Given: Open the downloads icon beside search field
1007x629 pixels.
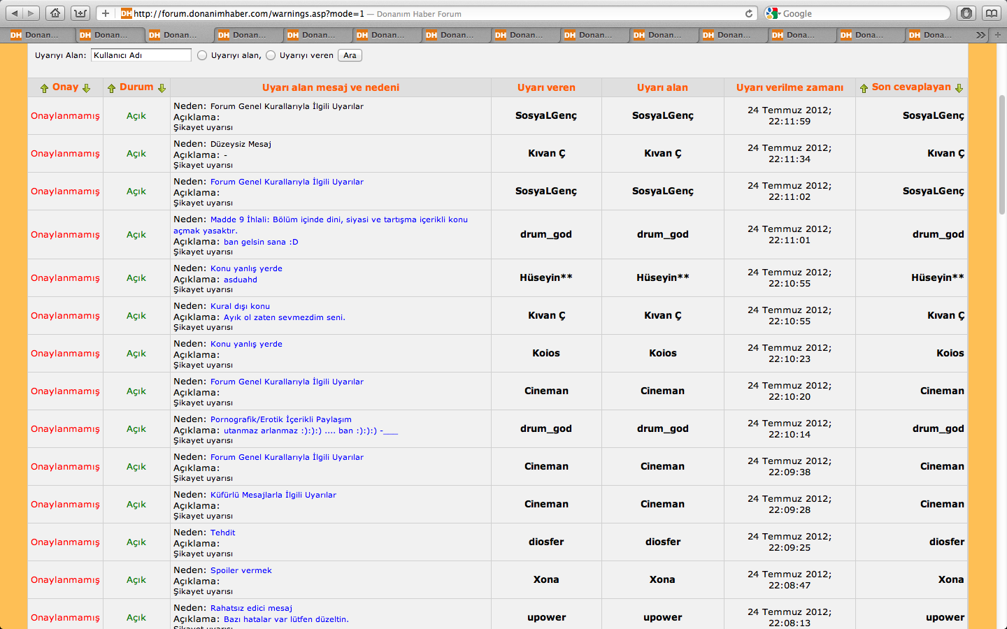Looking at the screenshot, I should tap(966, 13).
